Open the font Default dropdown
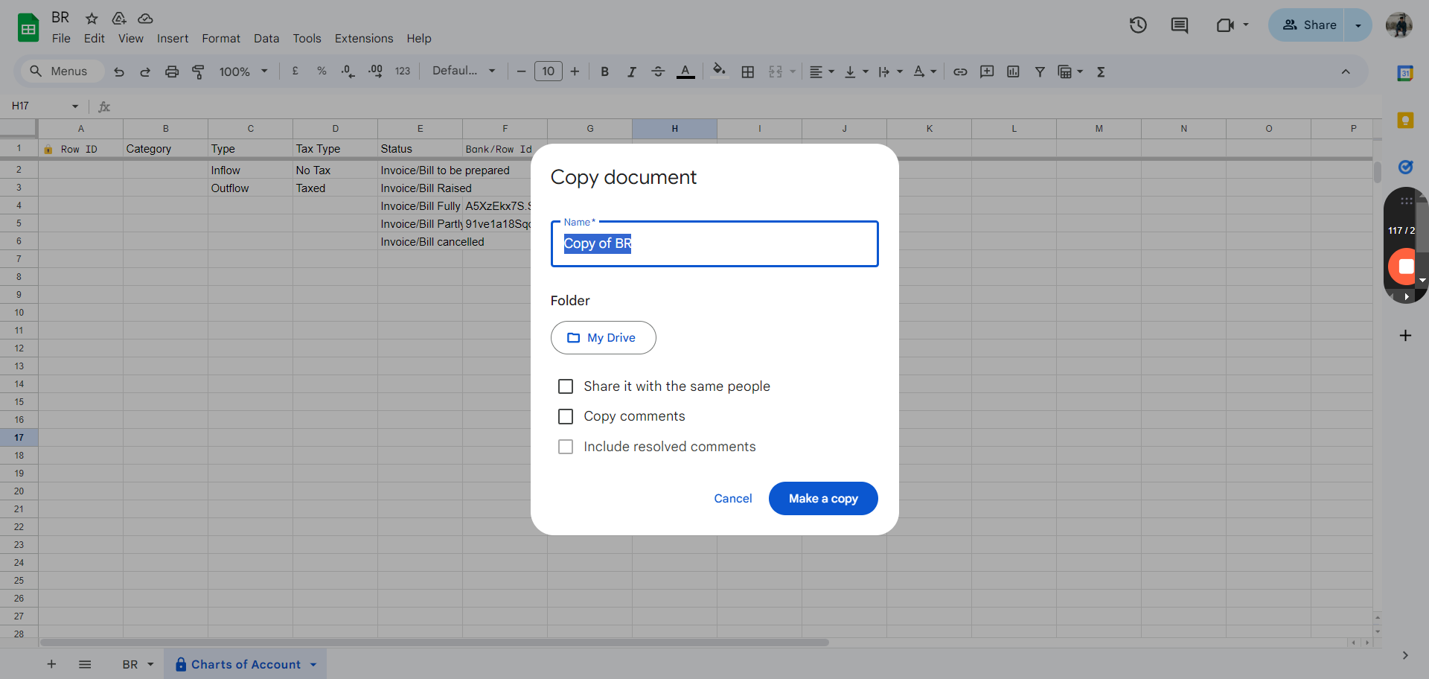Image resolution: width=1429 pixels, height=679 pixels. coord(464,71)
